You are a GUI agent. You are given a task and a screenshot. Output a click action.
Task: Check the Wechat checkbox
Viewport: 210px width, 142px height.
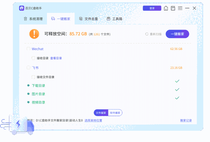(28, 49)
